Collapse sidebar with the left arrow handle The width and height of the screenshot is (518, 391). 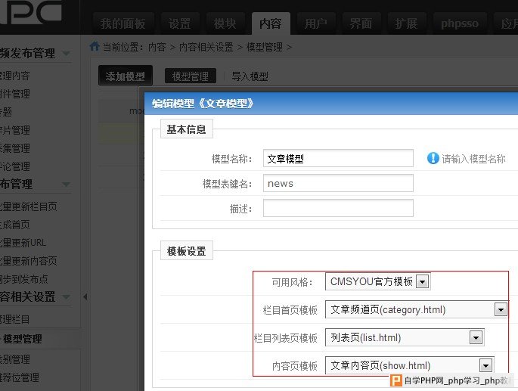[x=85, y=296]
